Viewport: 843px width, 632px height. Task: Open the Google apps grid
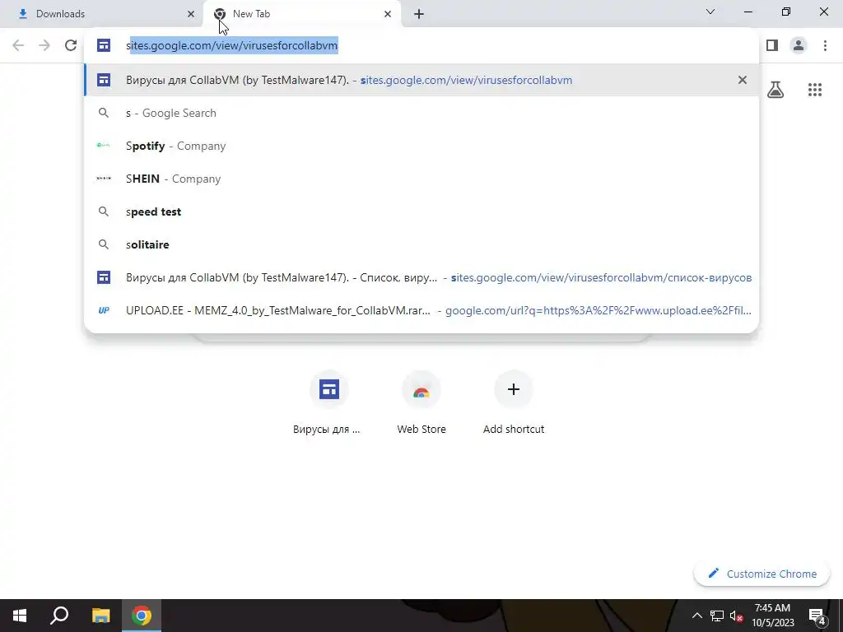(815, 90)
